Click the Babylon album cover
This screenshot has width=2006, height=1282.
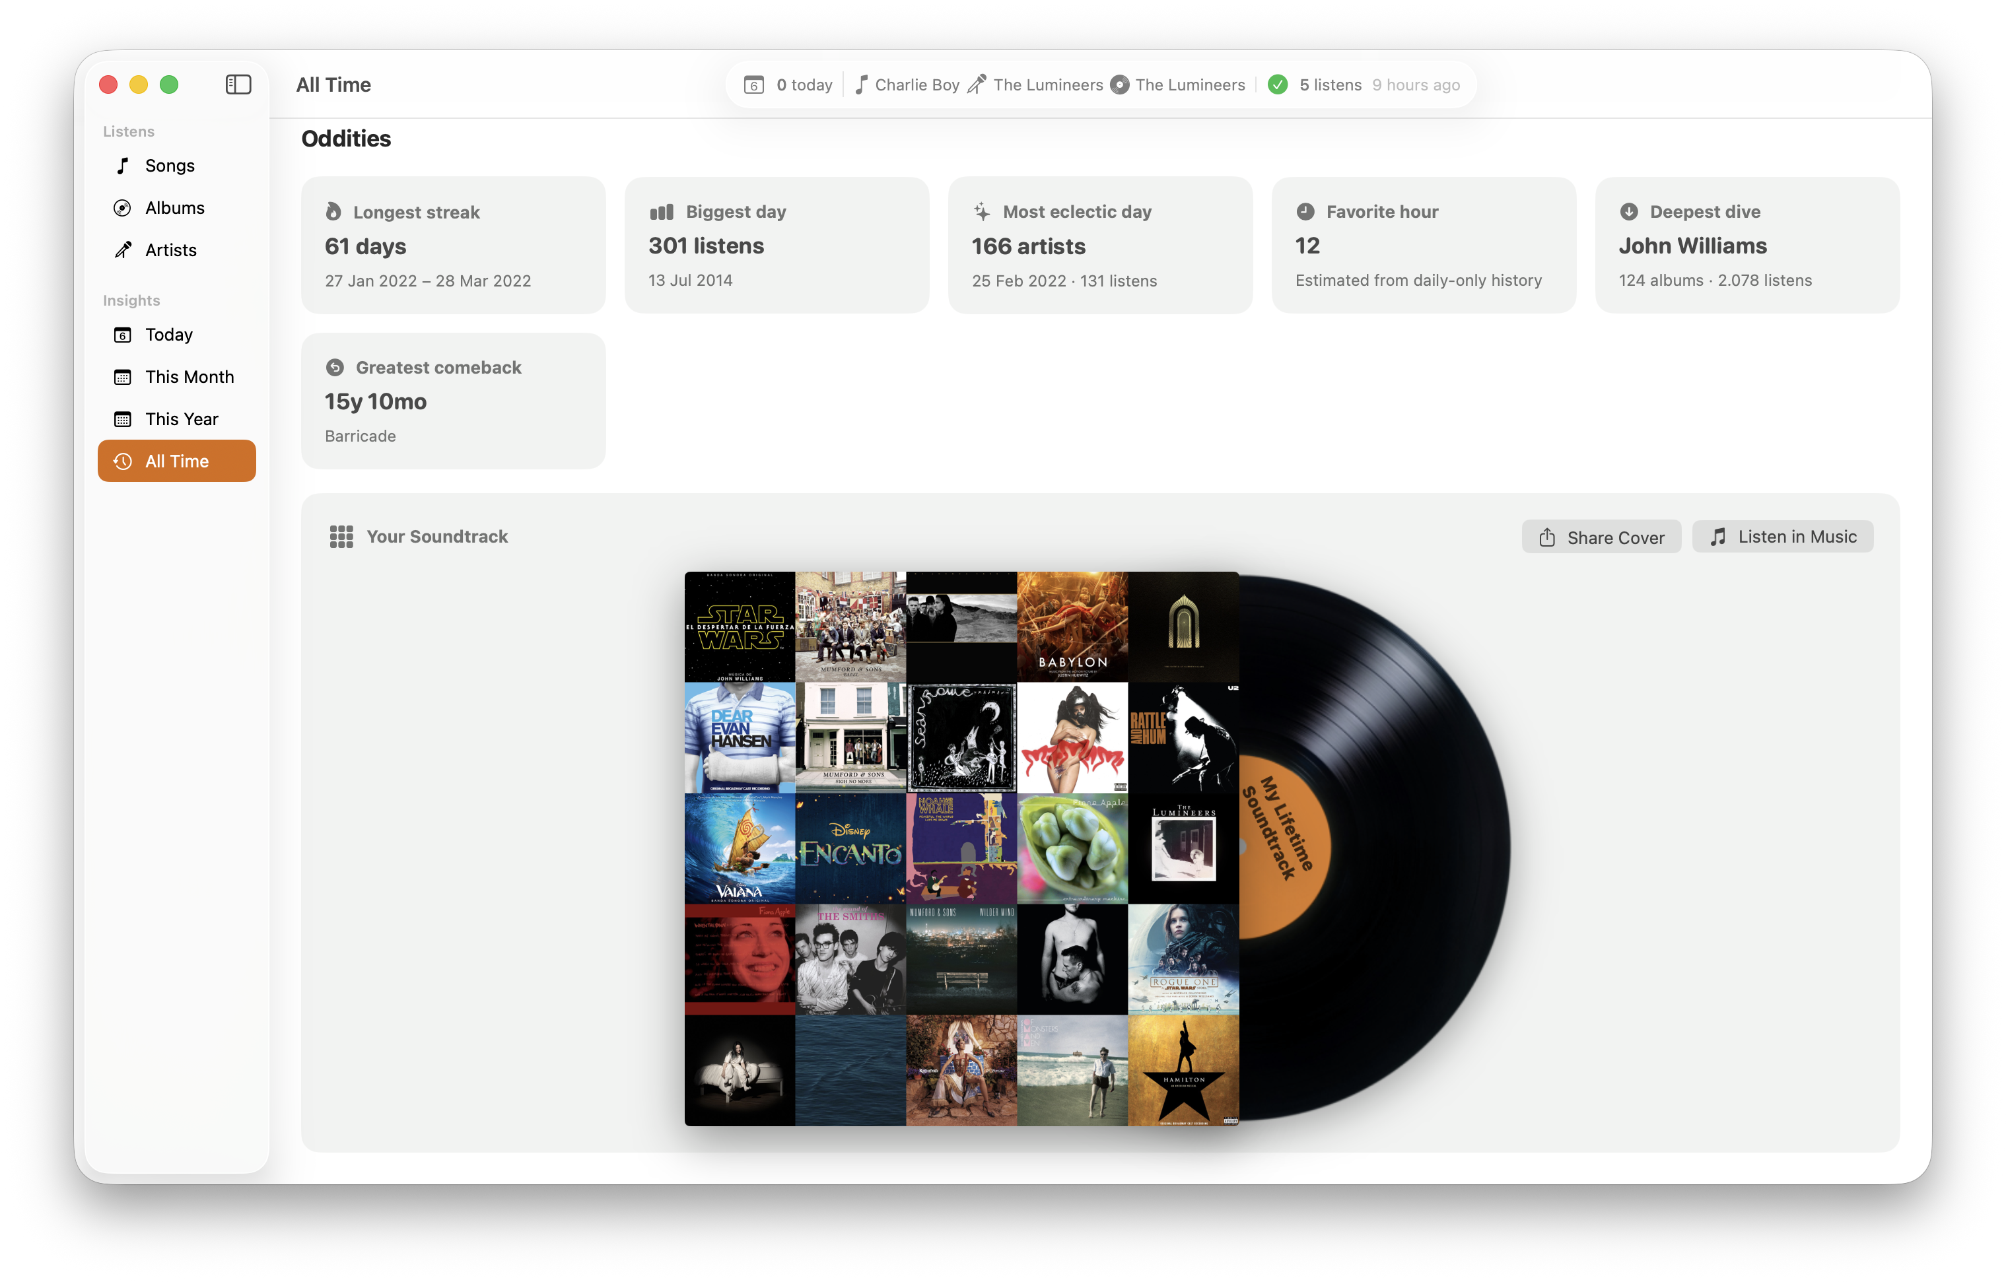[x=1073, y=626]
